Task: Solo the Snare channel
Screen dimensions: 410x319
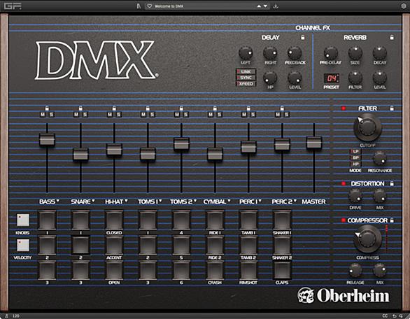Action: pos(85,114)
